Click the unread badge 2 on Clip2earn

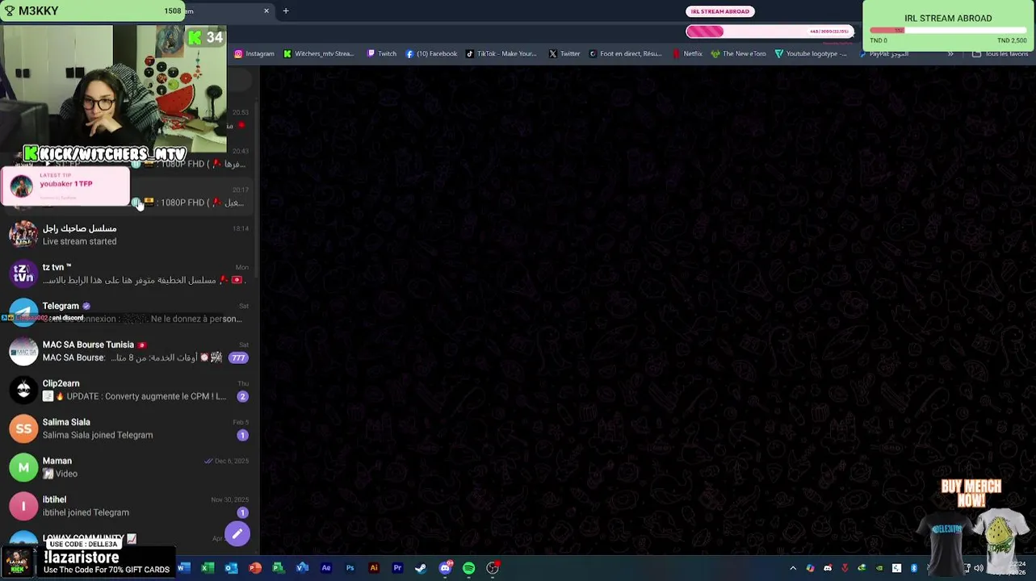[x=242, y=396]
